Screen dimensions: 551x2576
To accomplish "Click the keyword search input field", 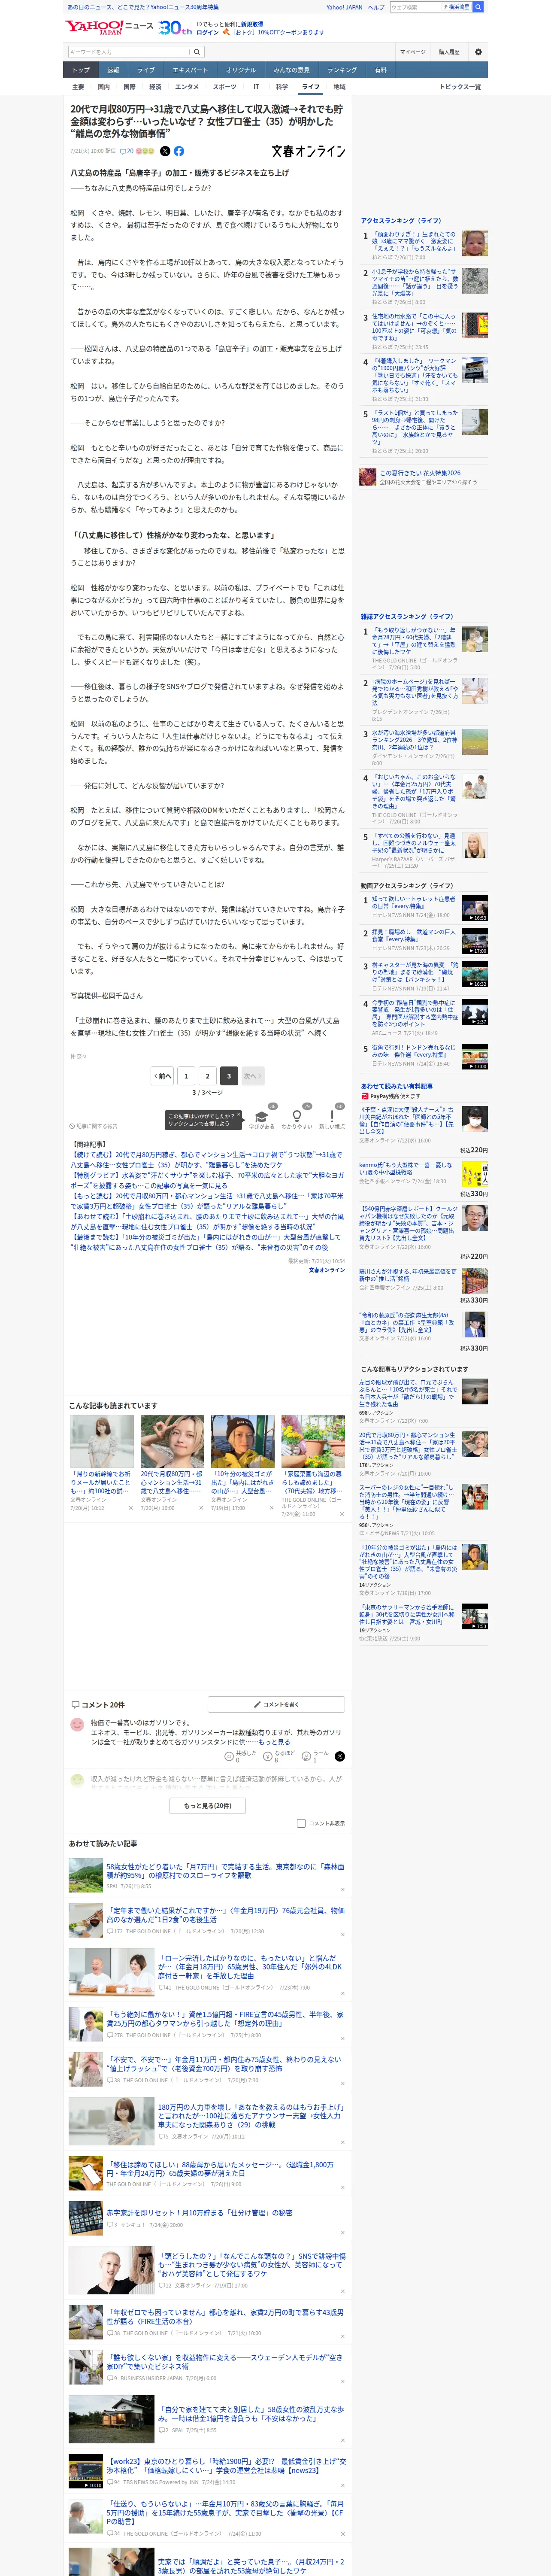I will pos(129,52).
